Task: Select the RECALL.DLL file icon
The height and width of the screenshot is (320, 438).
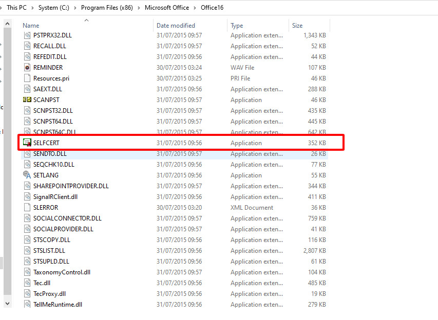Action: click(27, 46)
